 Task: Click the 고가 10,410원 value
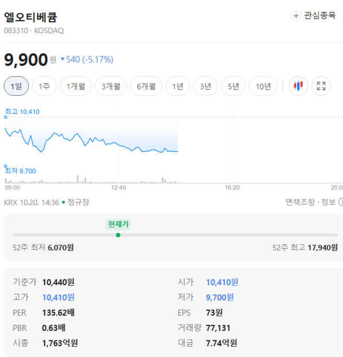(58, 298)
